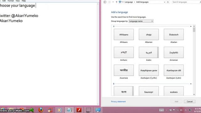Click Notepad scrollbar down arrow
201x113 pixels.
click(98, 104)
